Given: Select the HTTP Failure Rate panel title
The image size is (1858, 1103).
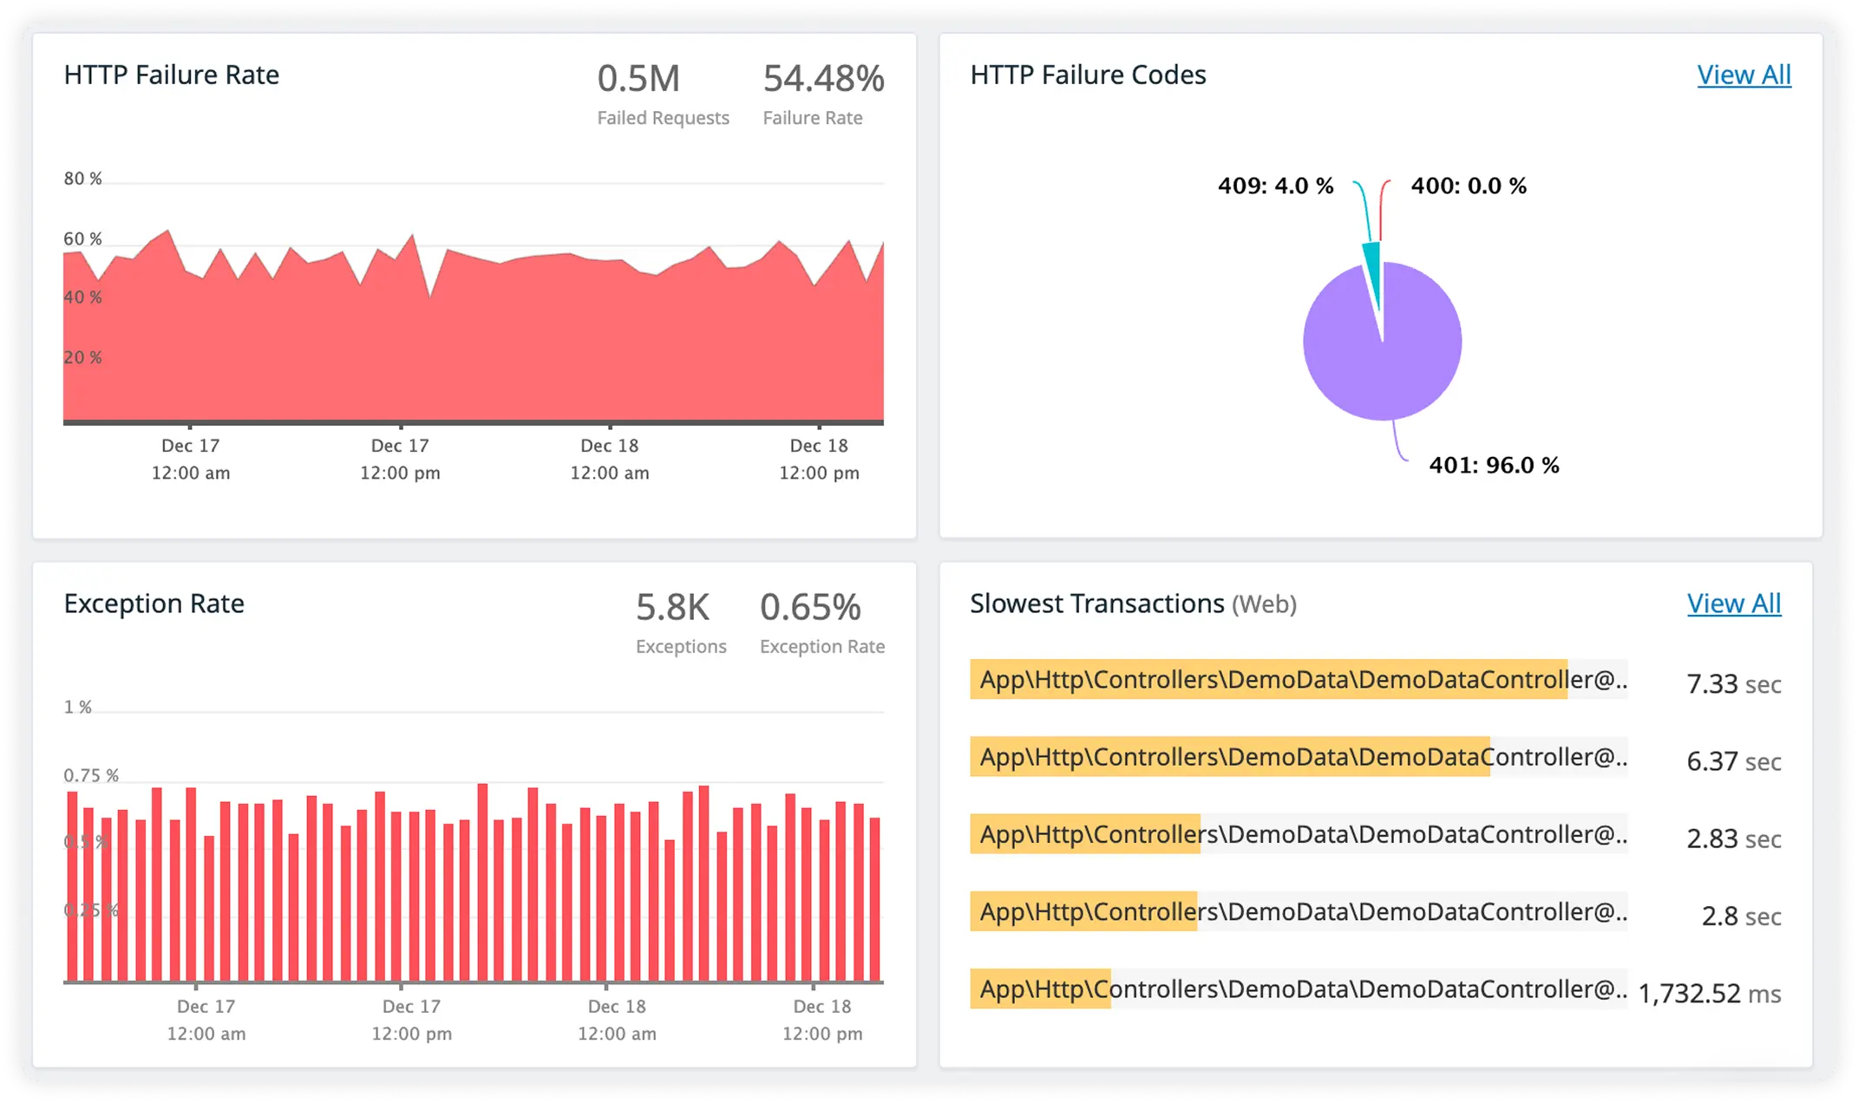Looking at the screenshot, I should click(171, 75).
